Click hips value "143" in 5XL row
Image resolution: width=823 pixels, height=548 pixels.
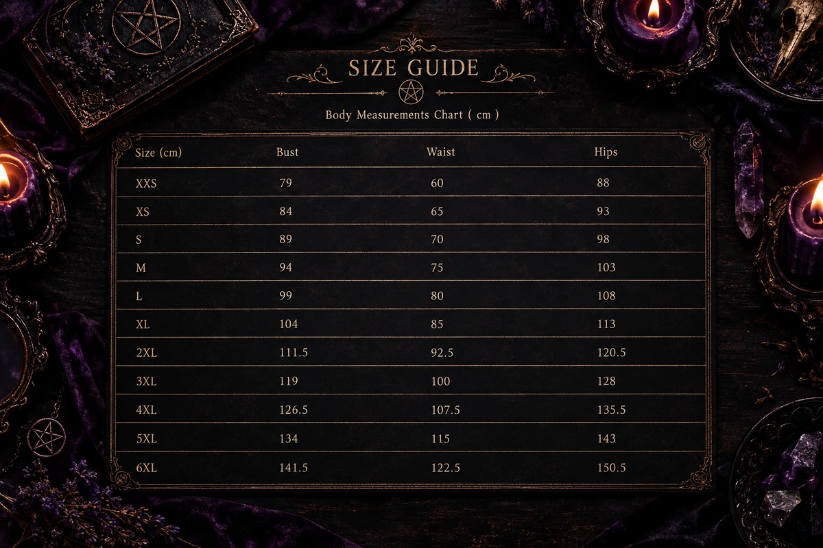[x=606, y=438]
